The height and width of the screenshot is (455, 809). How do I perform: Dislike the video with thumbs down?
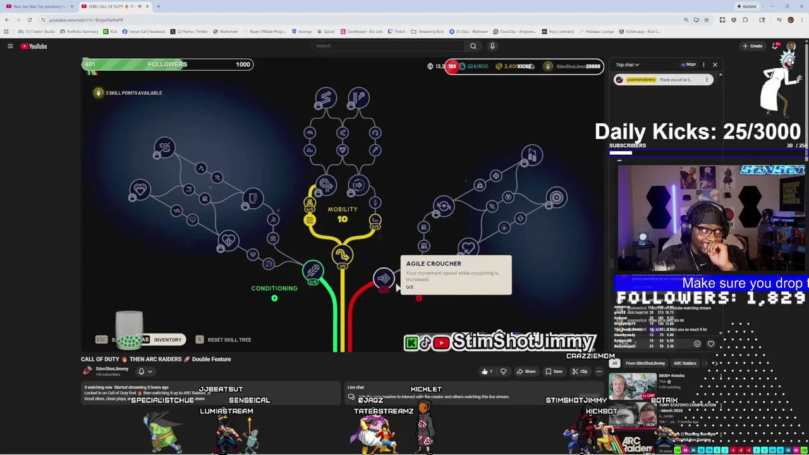click(503, 372)
